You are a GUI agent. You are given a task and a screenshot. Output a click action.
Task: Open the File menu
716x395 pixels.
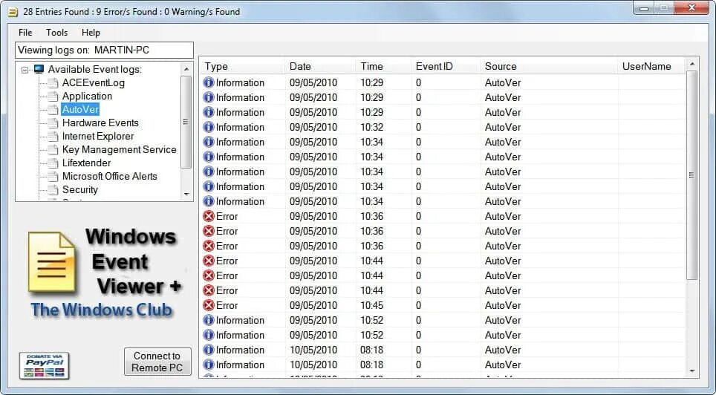pos(25,33)
